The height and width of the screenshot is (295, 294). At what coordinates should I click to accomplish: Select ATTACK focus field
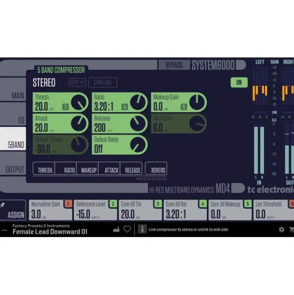point(109,168)
